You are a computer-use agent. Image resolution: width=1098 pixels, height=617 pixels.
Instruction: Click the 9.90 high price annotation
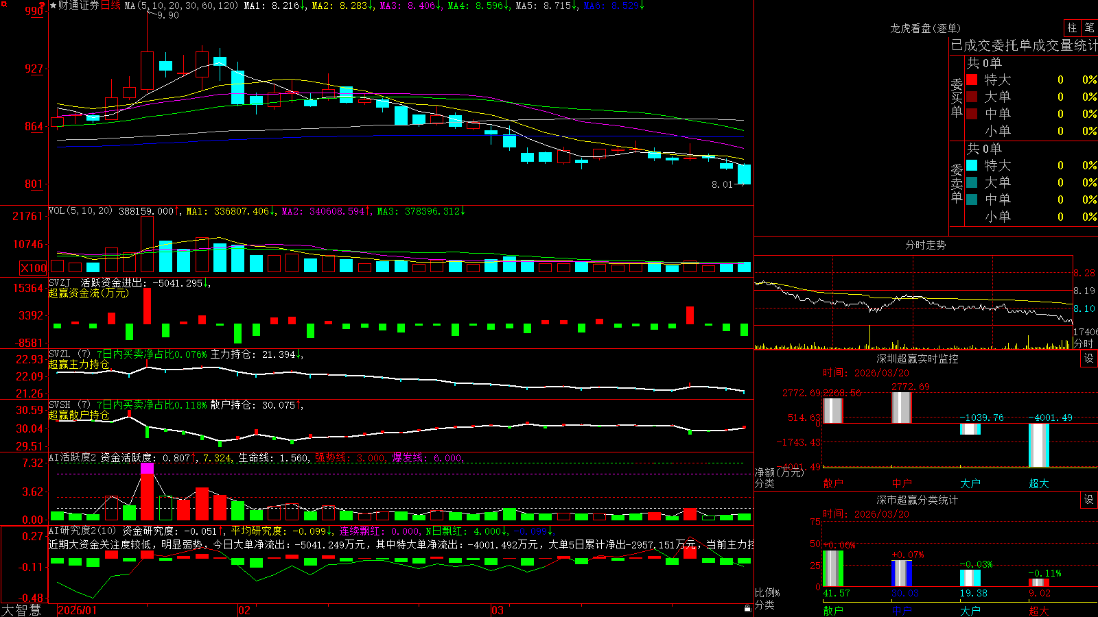[167, 15]
